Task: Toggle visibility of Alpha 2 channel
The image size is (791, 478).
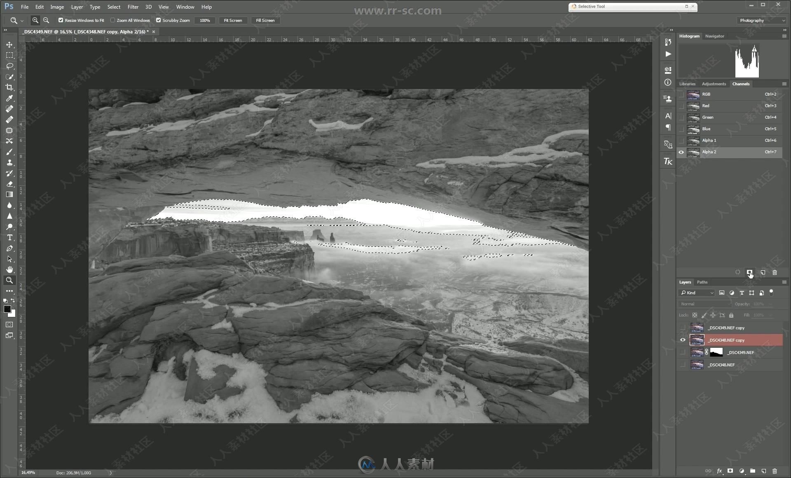Action: click(682, 152)
